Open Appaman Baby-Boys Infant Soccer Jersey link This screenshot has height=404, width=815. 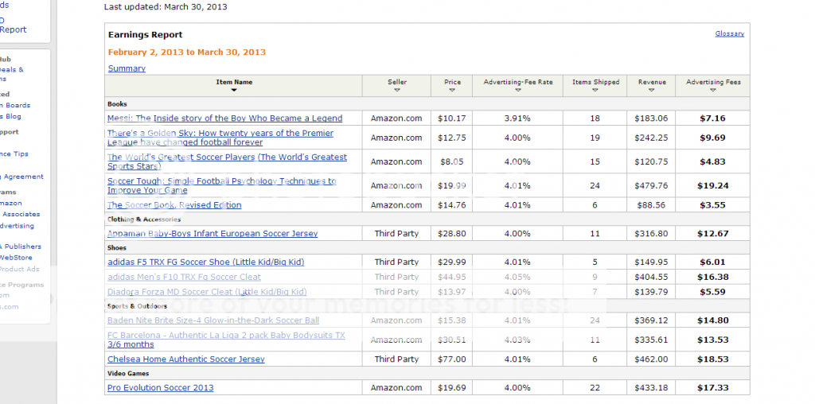click(x=213, y=234)
